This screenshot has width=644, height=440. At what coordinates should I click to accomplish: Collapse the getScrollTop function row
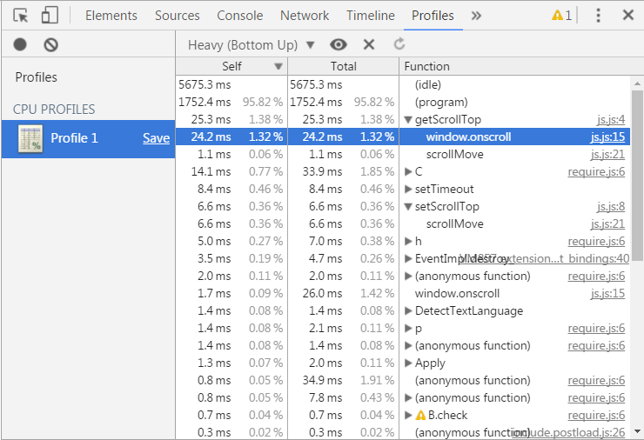[409, 119]
